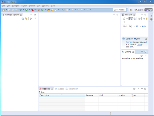The width and height of the screenshot is (154, 116).
Task: Click the Restore icon in right trim bar
Action: point(151,16)
